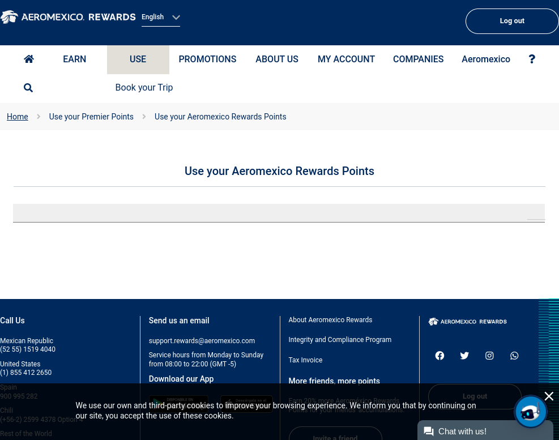This screenshot has height=440, width=559.
Task: Click the search magnifier icon
Action: (28, 88)
